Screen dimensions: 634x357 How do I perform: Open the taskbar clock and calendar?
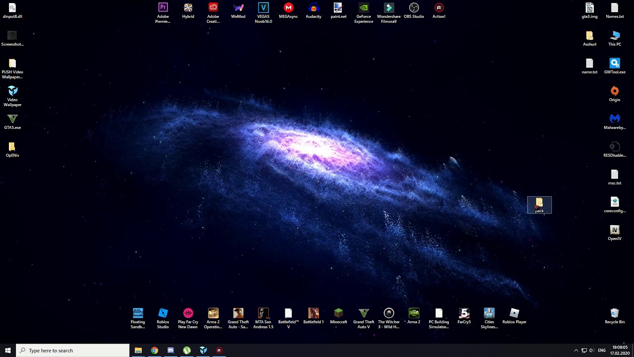click(x=620, y=351)
